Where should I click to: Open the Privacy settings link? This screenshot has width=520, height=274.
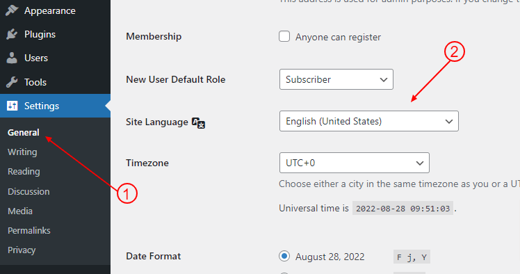22,250
